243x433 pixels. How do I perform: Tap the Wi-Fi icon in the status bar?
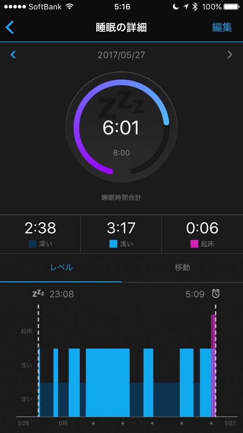69,7
